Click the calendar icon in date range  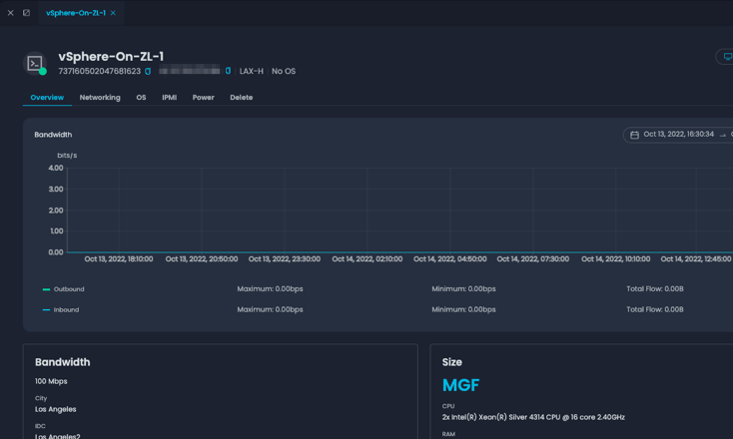pyautogui.click(x=634, y=135)
